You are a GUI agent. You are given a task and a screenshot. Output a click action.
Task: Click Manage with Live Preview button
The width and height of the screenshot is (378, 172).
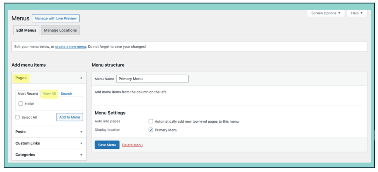point(56,18)
